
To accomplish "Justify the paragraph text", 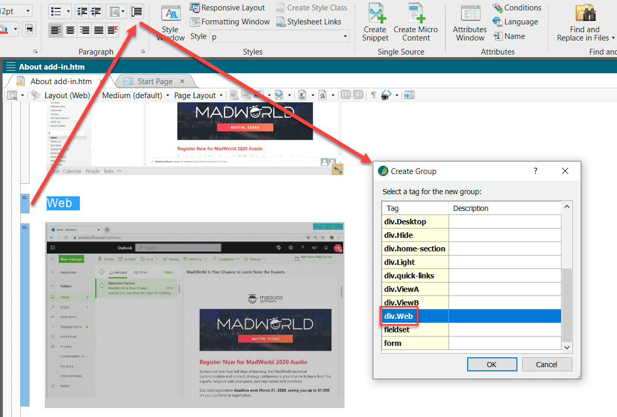I will click(99, 30).
